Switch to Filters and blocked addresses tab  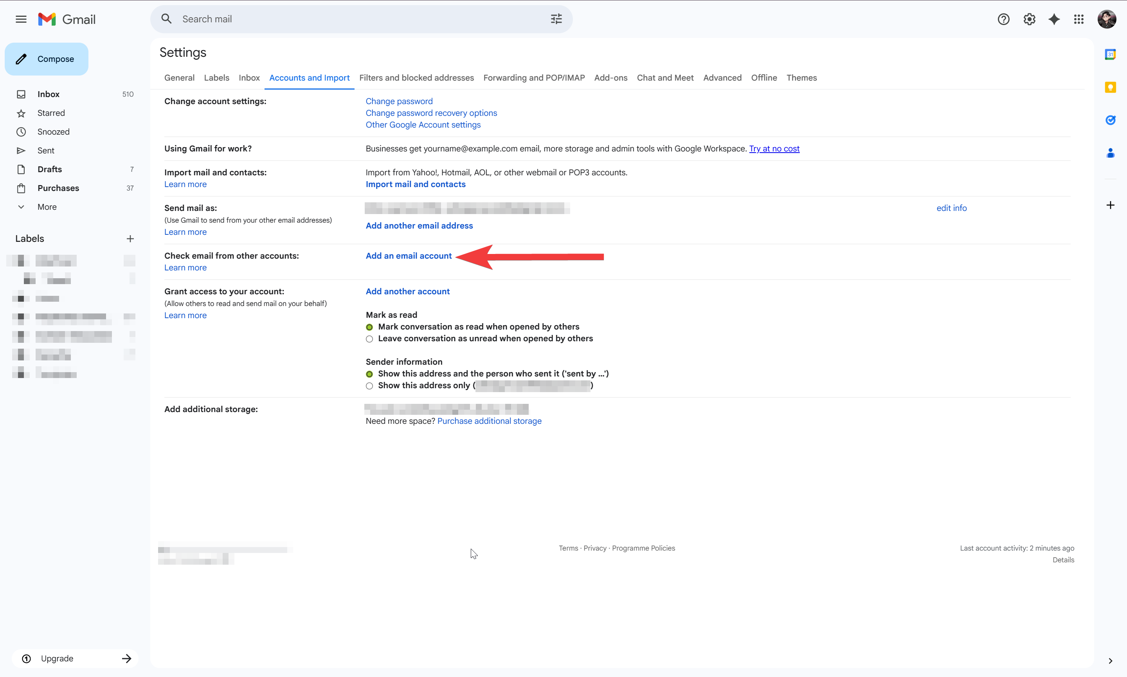(x=416, y=78)
